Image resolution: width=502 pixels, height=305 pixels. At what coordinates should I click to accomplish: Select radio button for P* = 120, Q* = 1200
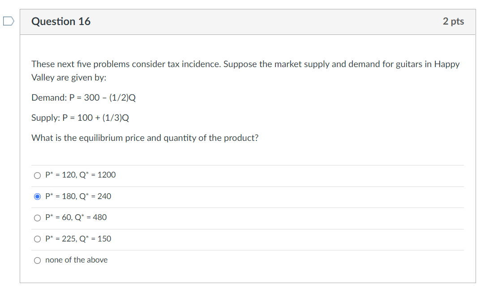coord(38,175)
